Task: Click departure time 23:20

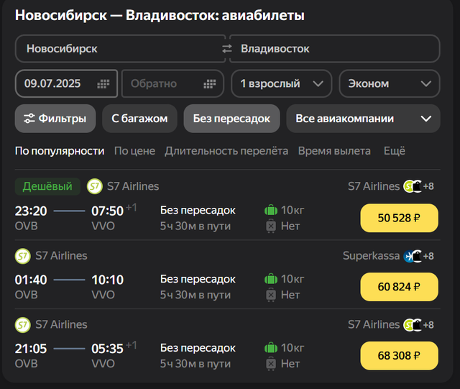Action: (x=31, y=211)
